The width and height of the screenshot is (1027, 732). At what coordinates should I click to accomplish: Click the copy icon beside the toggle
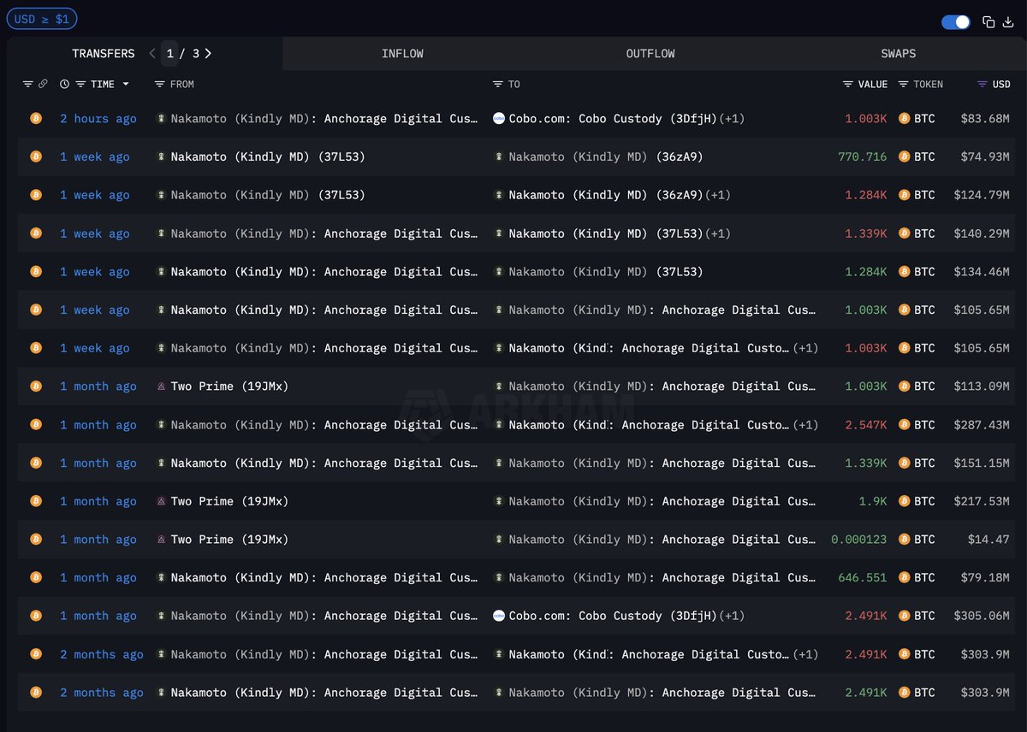tap(988, 22)
